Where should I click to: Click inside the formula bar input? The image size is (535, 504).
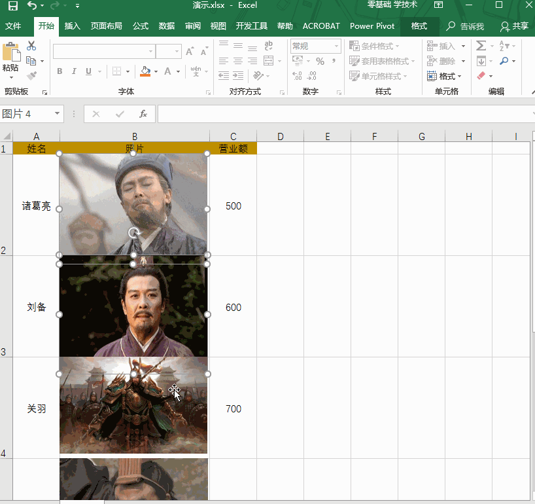345,114
